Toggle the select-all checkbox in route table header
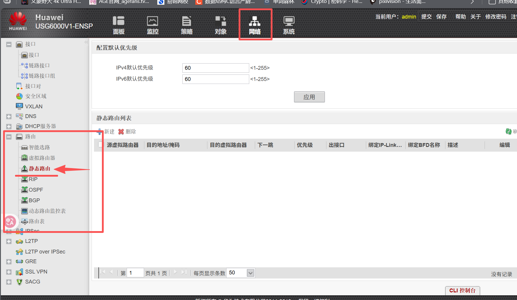The width and height of the screenshot is (517, 300). coord(101,145)
